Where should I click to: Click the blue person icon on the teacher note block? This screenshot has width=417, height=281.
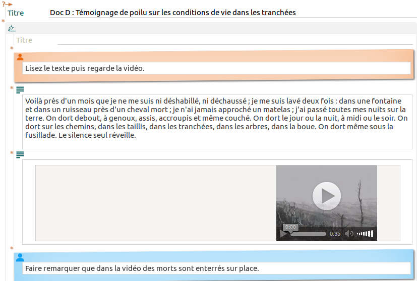click(x=20, y=257)
